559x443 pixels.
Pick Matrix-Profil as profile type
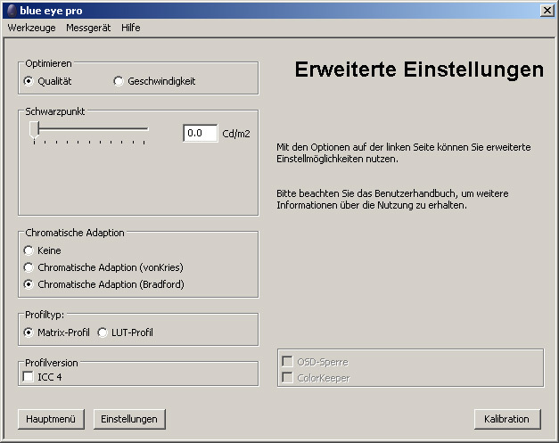pos(29,332)
